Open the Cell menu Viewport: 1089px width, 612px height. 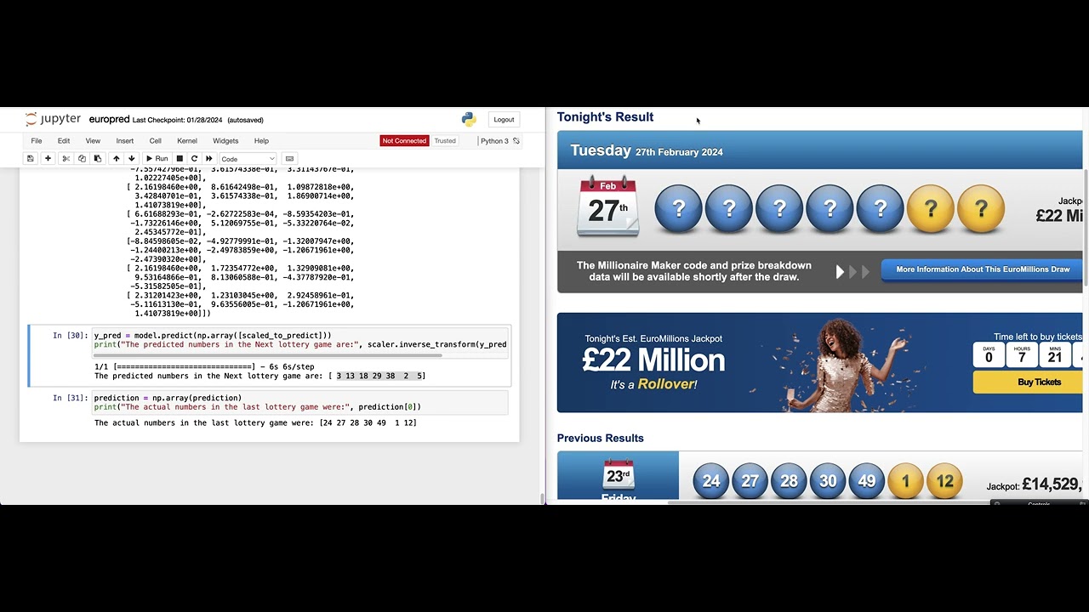click(156, 141)
